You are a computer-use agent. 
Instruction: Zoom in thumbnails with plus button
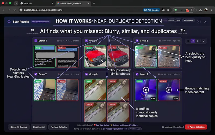point(198,41)
